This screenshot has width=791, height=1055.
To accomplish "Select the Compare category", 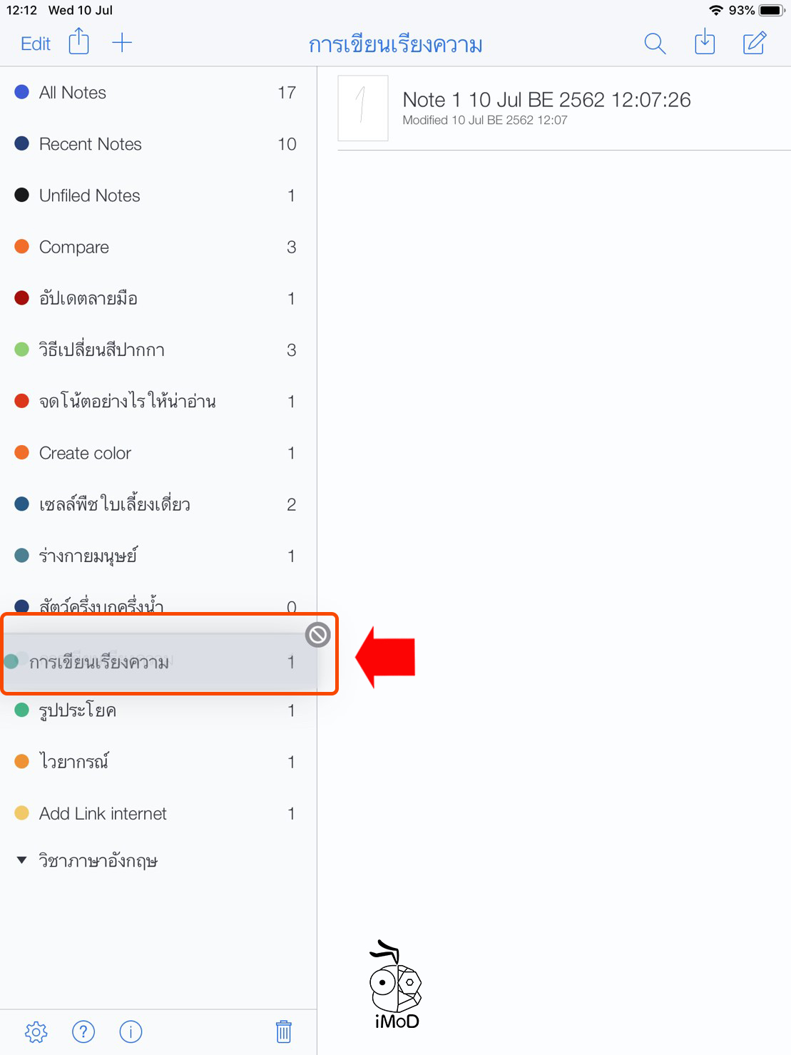I will (74, 247).
